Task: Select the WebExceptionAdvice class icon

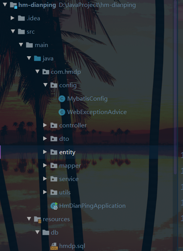Action: click(62, 112)
